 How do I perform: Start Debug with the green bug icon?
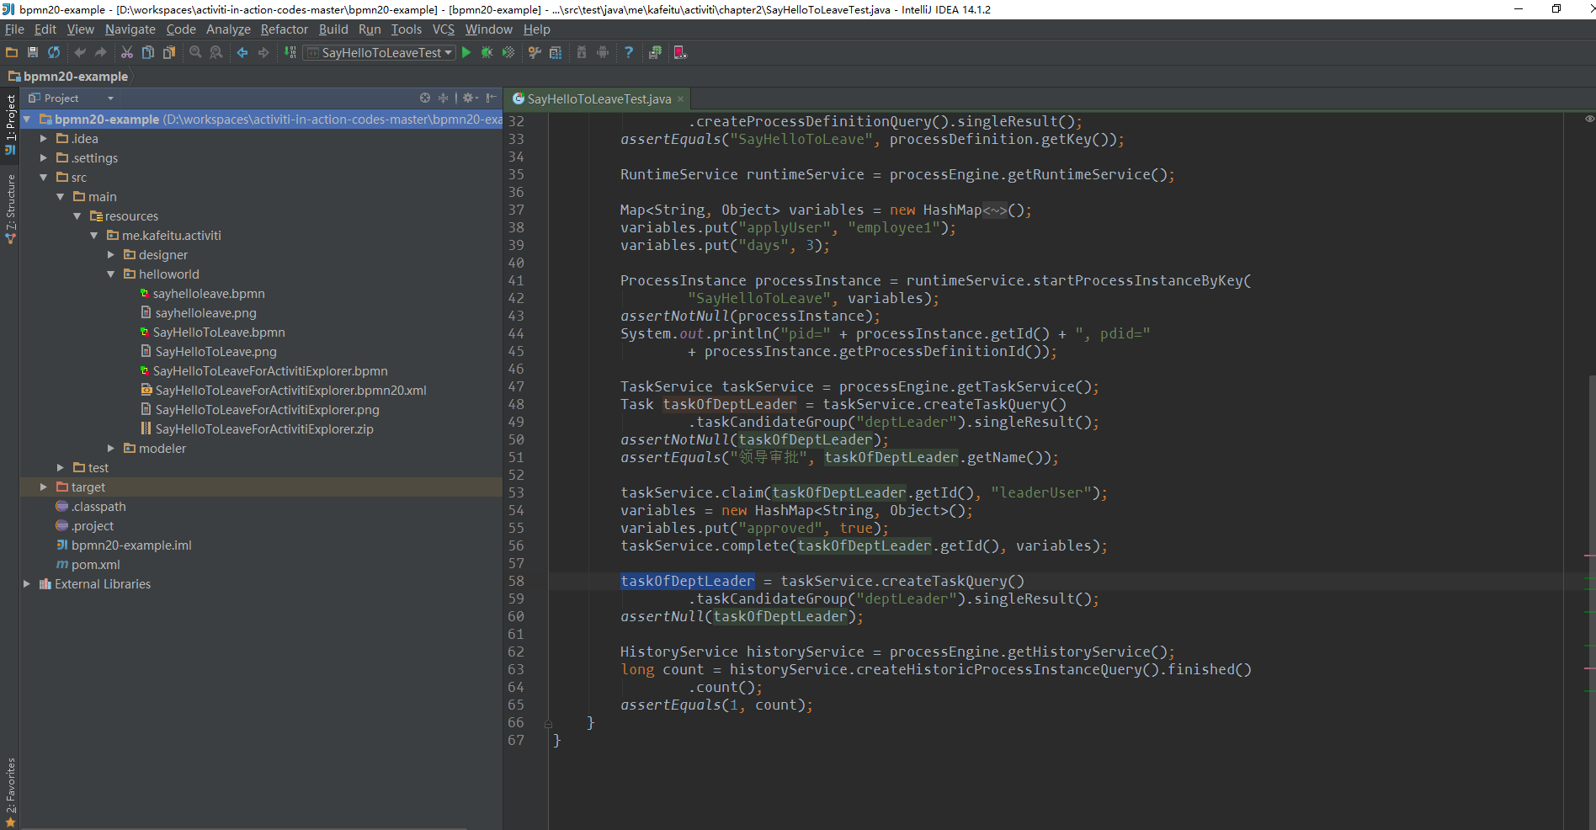(x=487, y=52)
